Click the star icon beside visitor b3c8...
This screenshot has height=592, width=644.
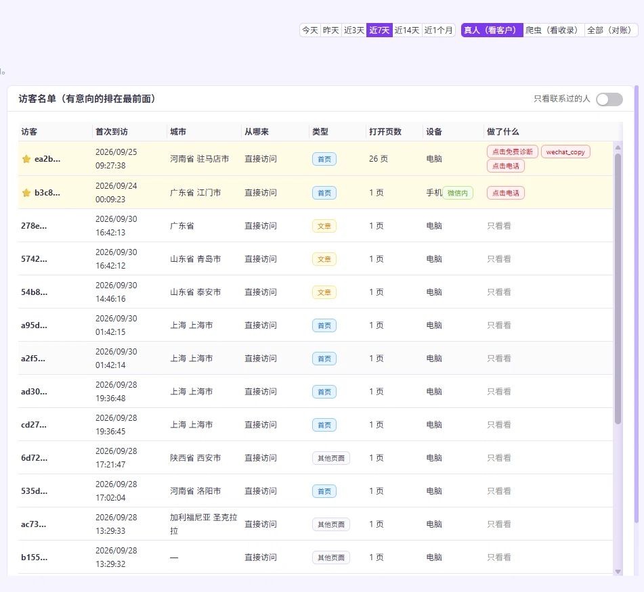pos(26,192)
